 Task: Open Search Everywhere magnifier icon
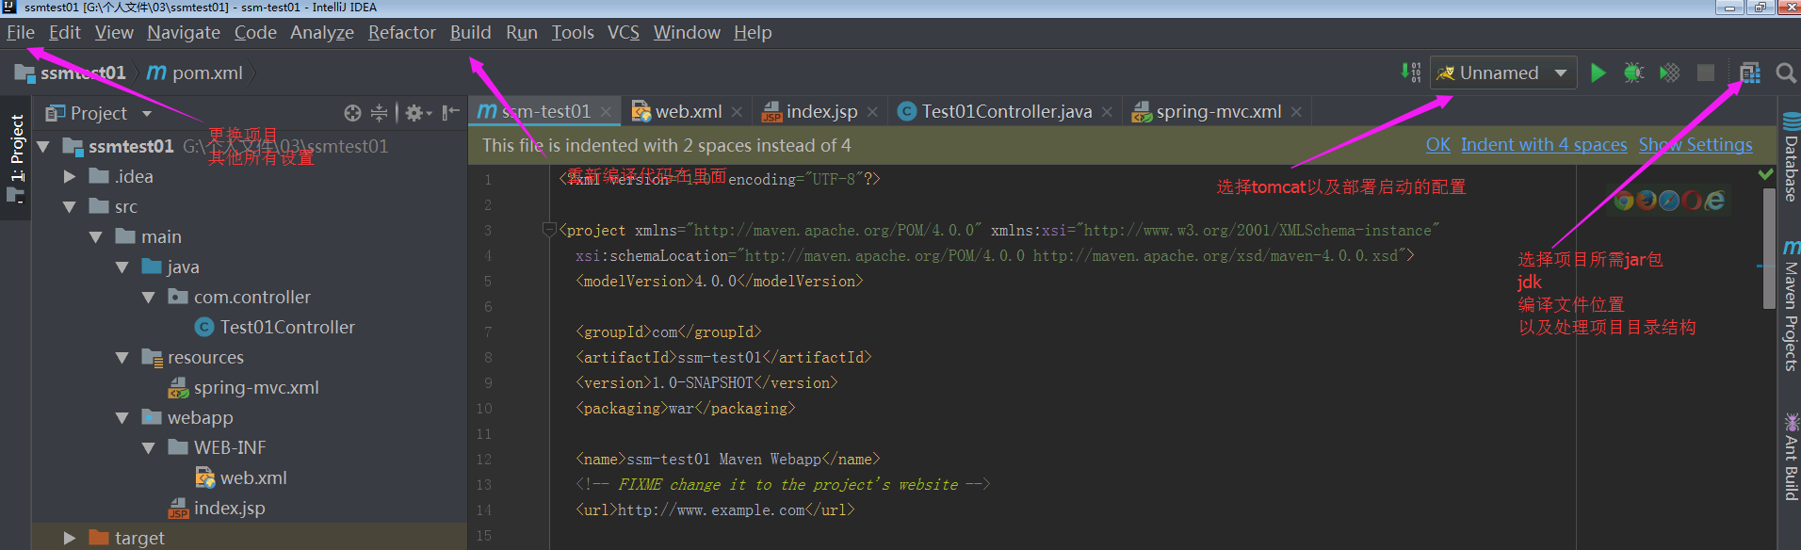pyautogui.click(x=1785, y=73)
